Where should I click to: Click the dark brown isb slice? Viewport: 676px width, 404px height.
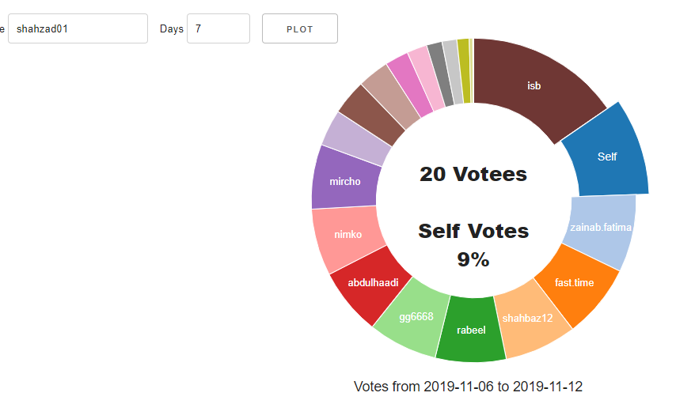click(534, 85)
